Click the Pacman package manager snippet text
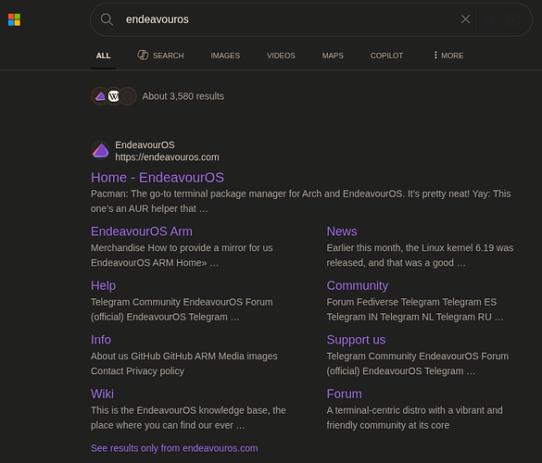Screen dimensions: 542x463 [x=301, y=201]
